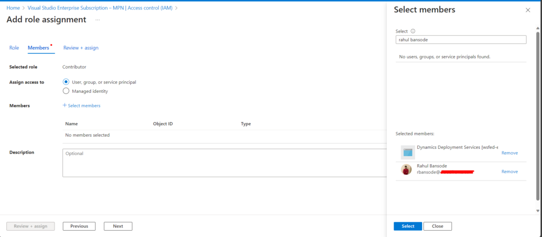Click the scrollbar down arrow in panel
The image size is (542, 237).
[x=538, y=210]
